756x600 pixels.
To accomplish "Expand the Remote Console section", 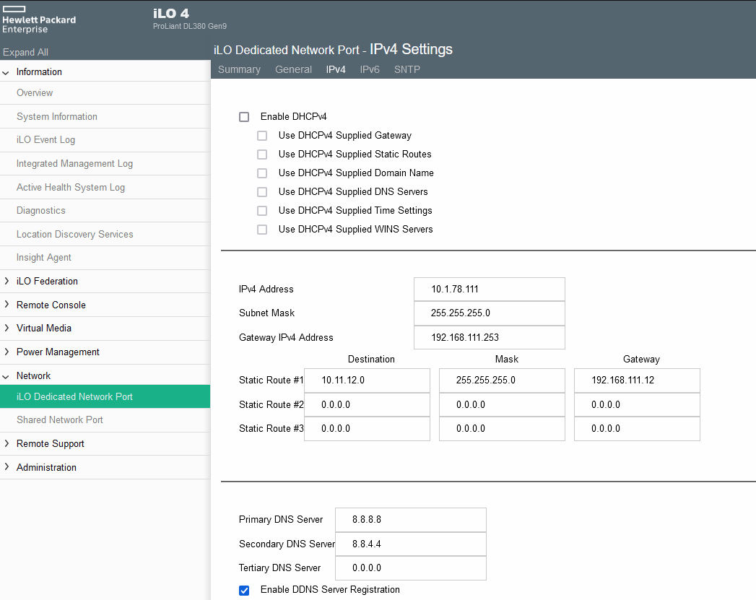I will tap(51, 305).
